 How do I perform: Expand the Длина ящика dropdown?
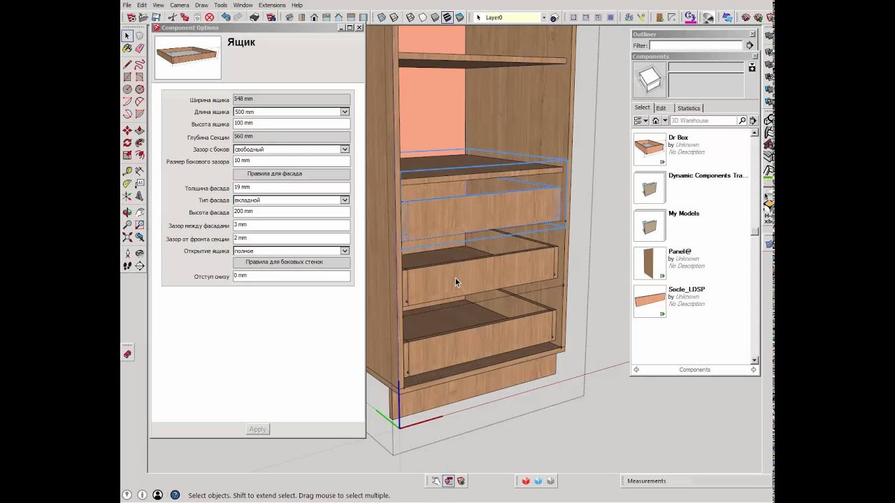coord(345,112)
